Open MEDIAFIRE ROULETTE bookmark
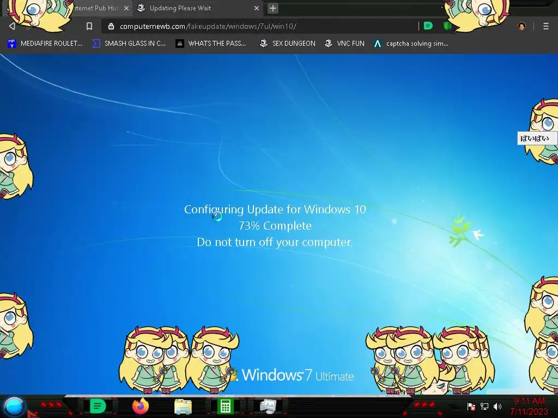This screenshot has height=418, width=558. (x=45, y=44)
